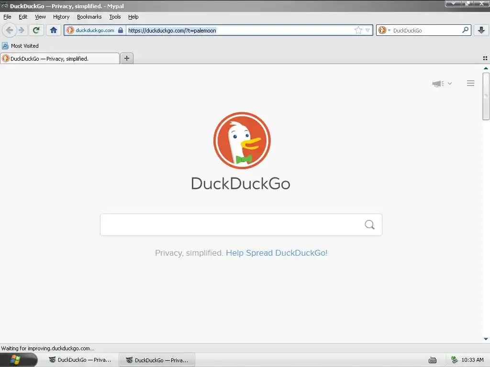Screen dimensions: 490x367
Task: Open the File menu
Action: (7, 17)
